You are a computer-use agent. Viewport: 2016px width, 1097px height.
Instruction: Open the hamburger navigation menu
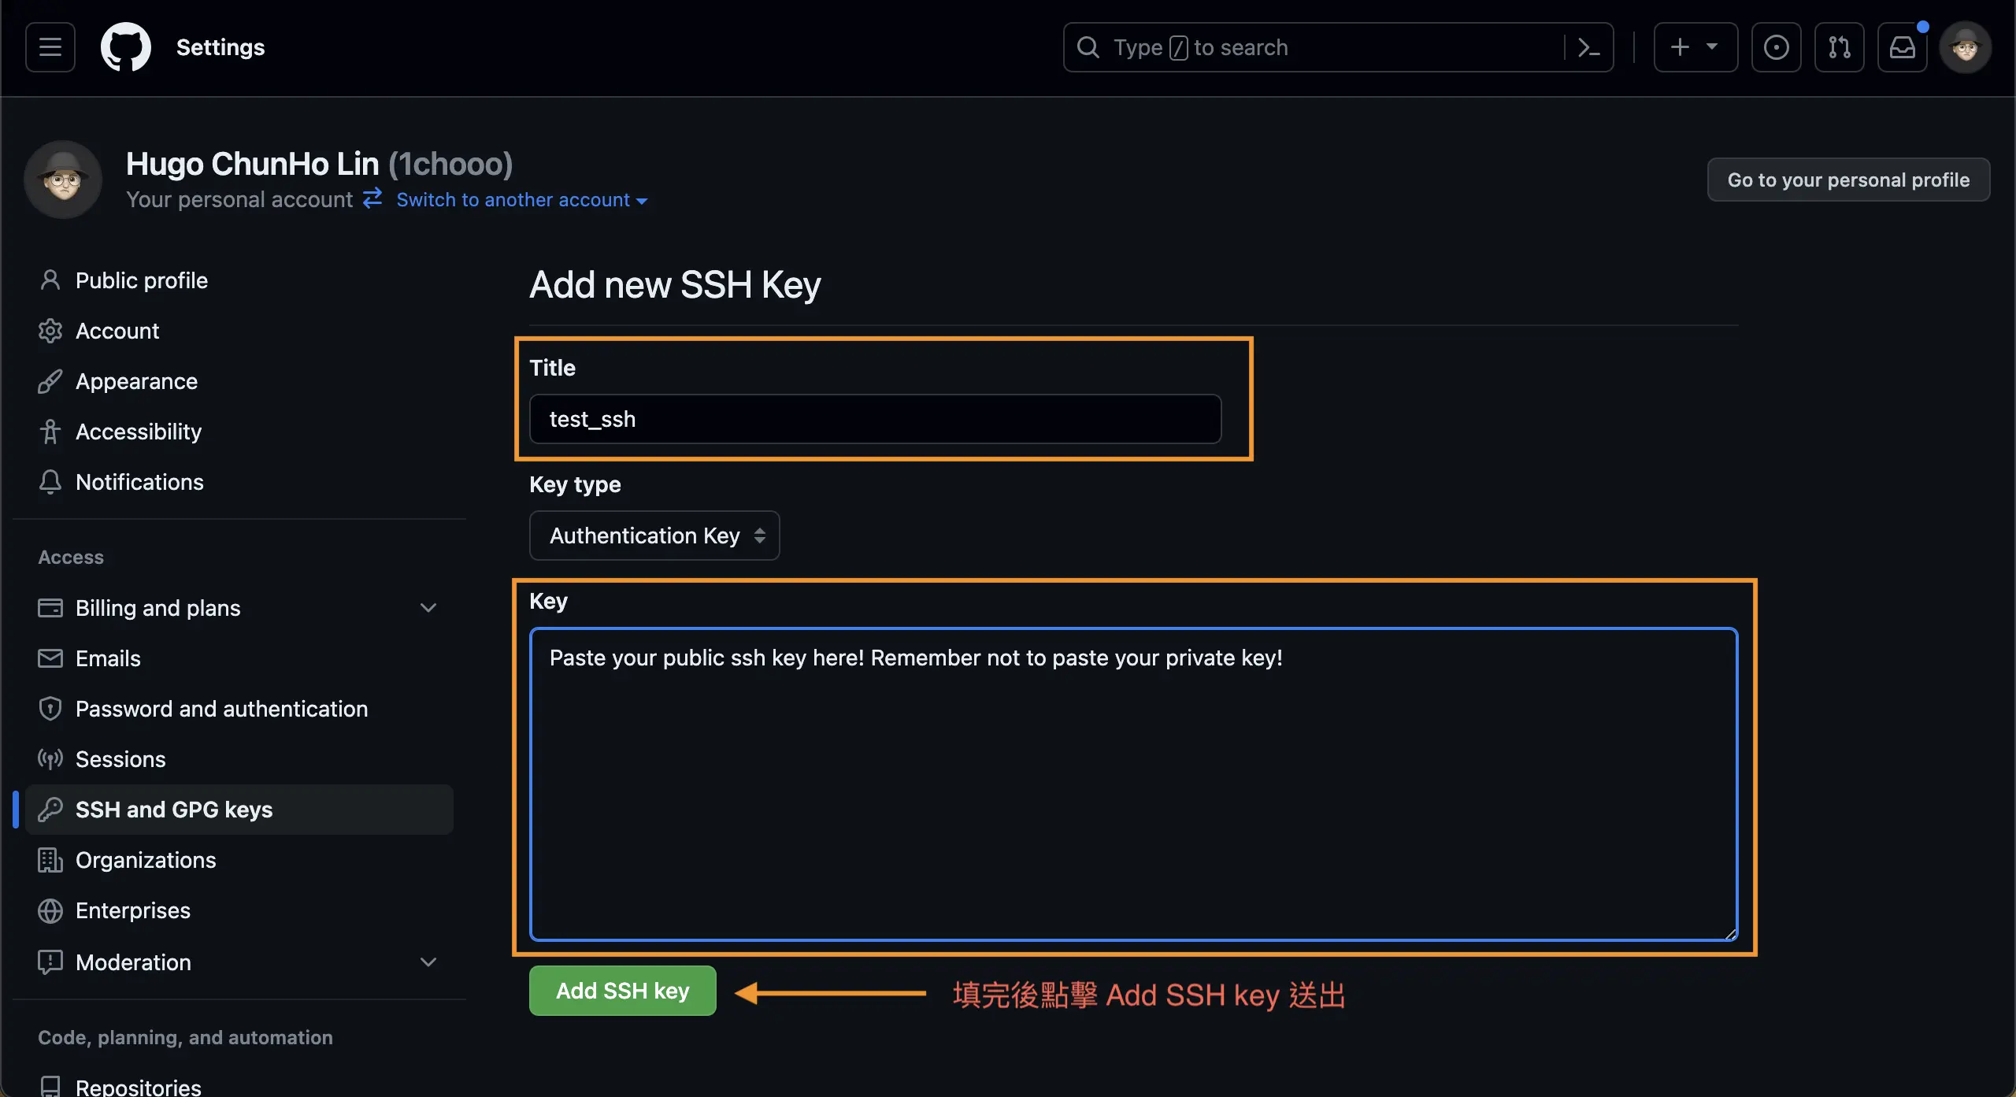(x=50, y=47)
